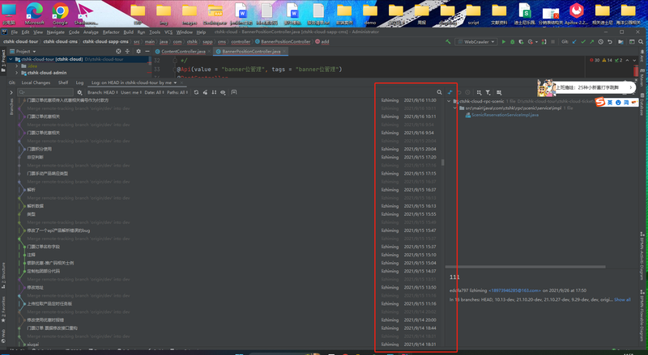Open Branch: HEAD filter dropdown
648x355 pixels.
(103, 92)
